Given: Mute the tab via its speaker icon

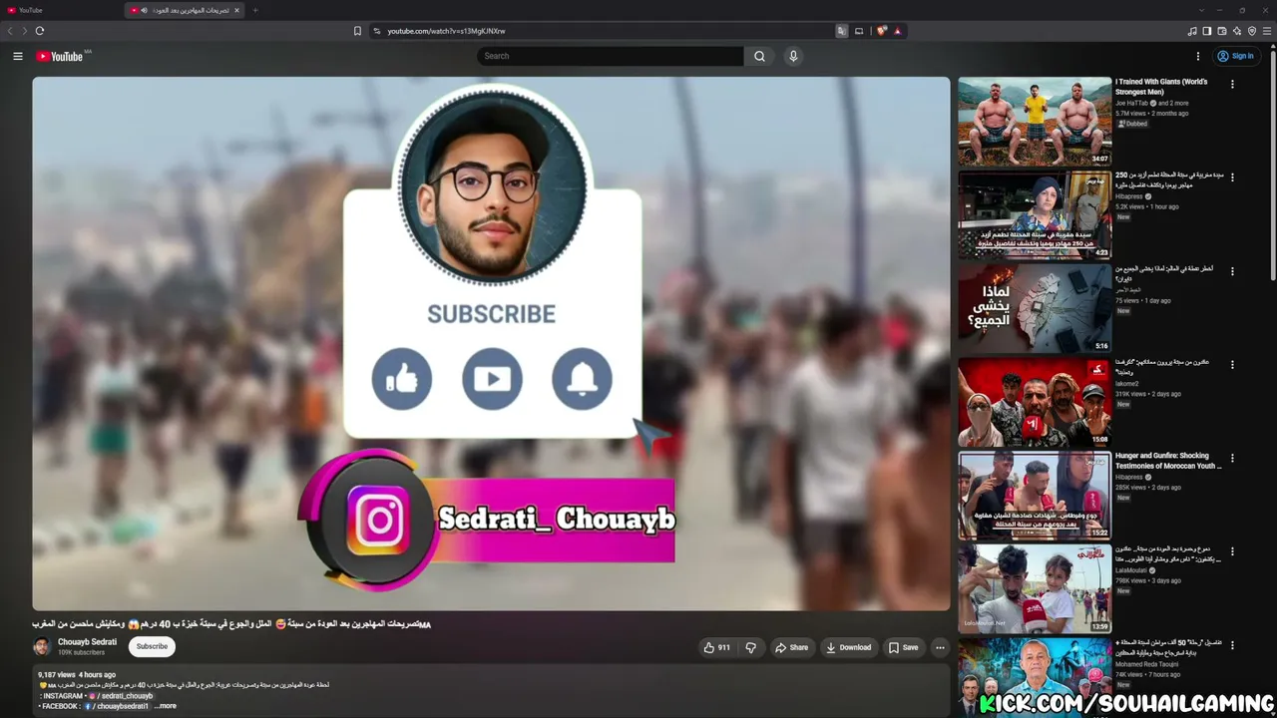Looking at the screenshot, I should tap(145, 10).
